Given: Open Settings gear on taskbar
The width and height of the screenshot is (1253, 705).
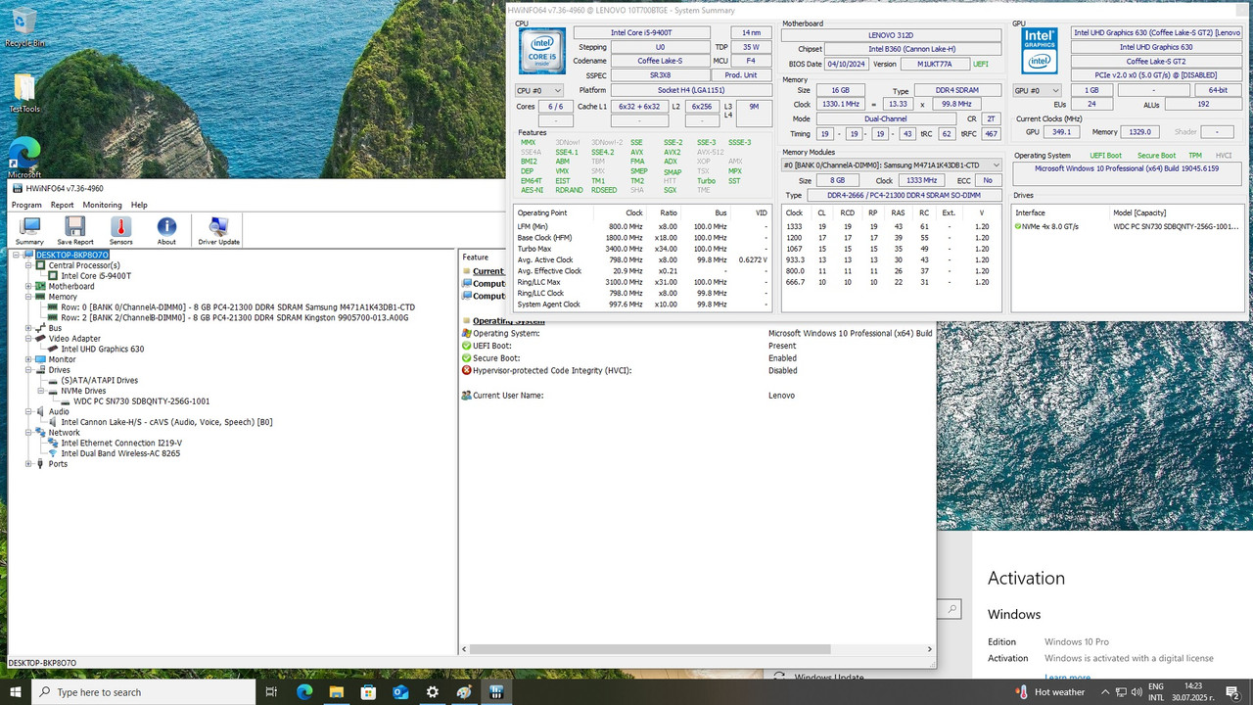Looking at the screenshot, I should point(433,691).
